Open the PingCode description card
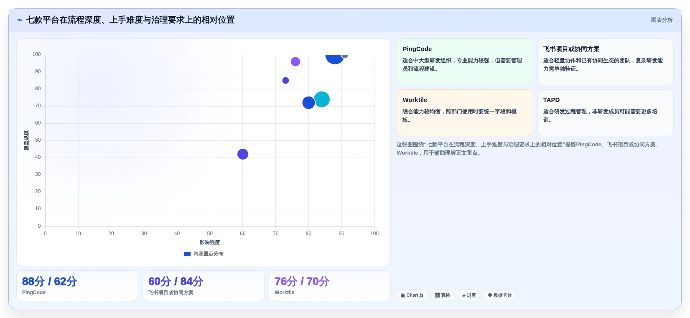690x318 pixels. [465, 62]
